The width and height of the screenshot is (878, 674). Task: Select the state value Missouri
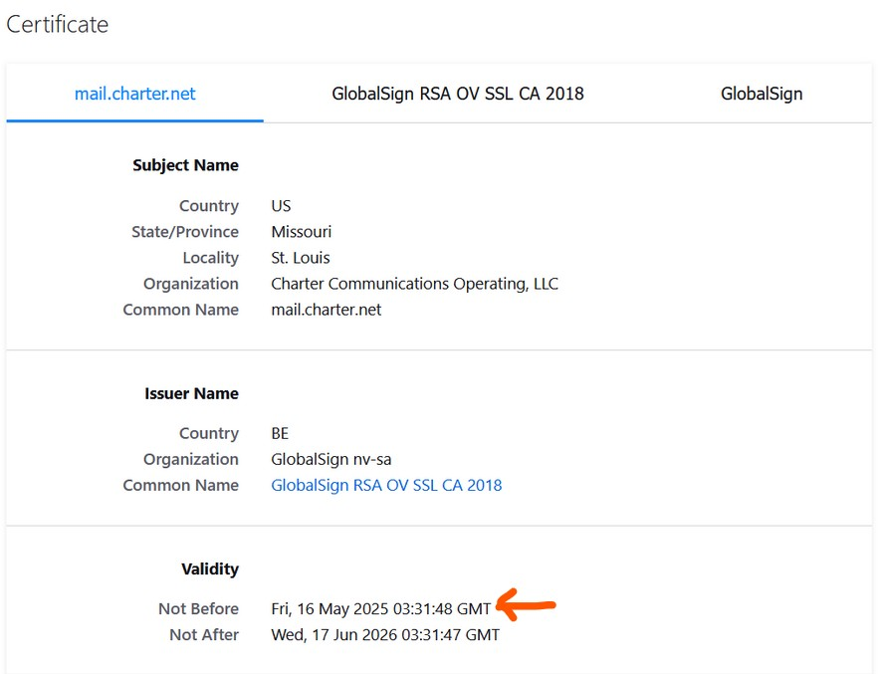(x=302, y=232)
